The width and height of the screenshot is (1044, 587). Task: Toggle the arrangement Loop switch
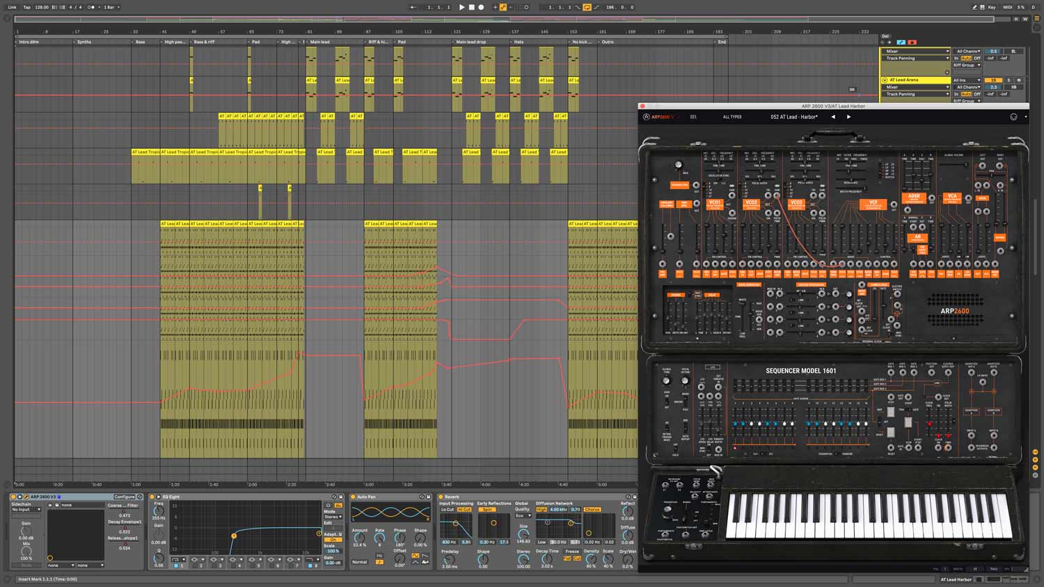click(587, 7)
